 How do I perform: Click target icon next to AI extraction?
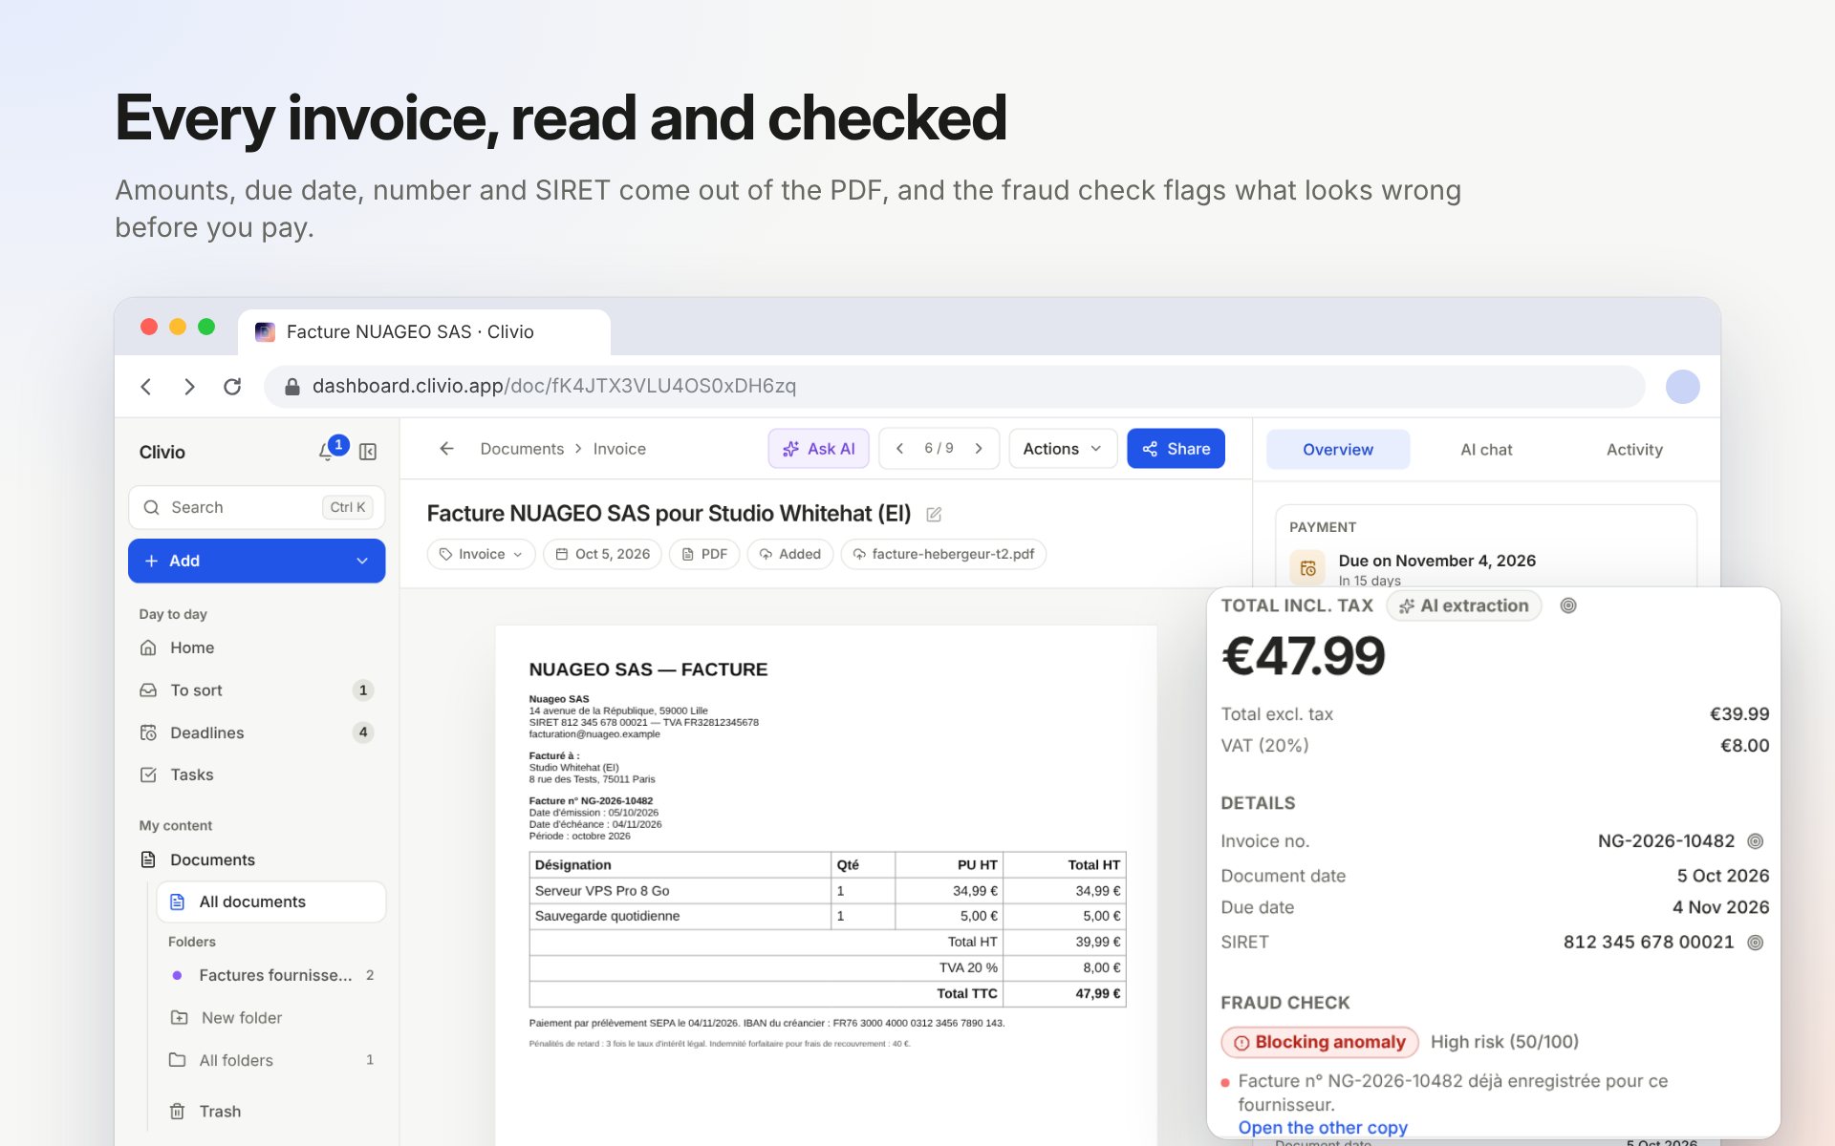[x=1568, y=605]
